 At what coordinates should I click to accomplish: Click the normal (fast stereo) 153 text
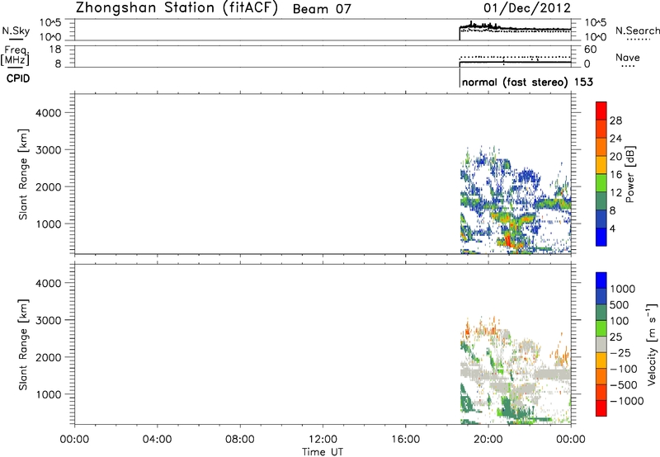[527, 82]
